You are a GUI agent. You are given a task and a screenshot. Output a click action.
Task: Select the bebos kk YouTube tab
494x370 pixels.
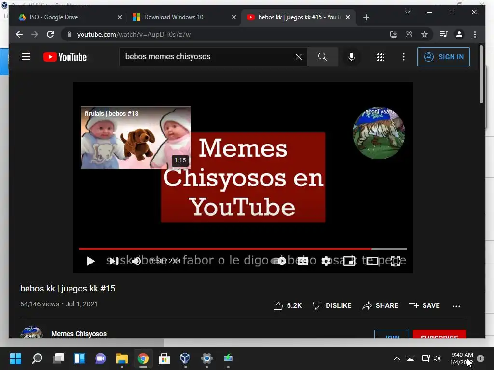coord(298,17)
